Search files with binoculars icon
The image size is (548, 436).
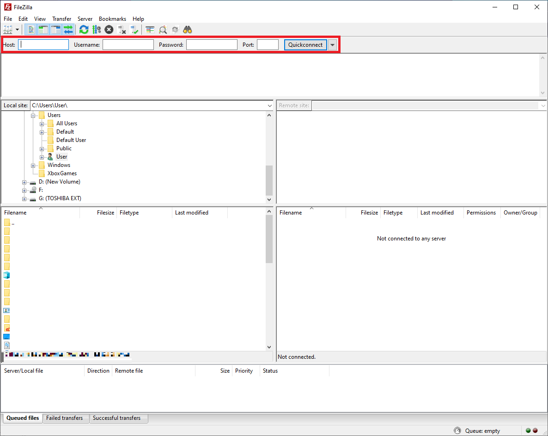point(188,30)
